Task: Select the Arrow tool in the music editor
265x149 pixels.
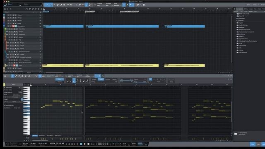Action: (12, 76)
